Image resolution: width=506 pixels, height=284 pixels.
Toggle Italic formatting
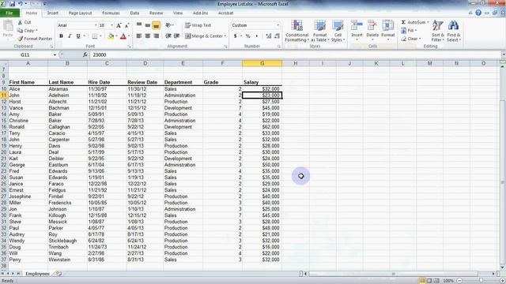coord(70,36)
